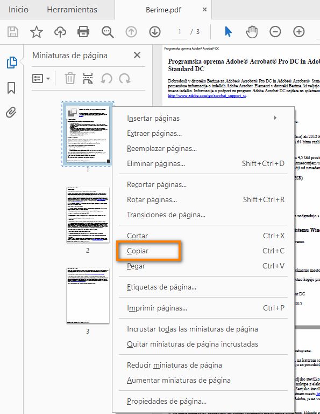
Task: Open the adobe.com acrobat support link
Action: pos(207,95)
